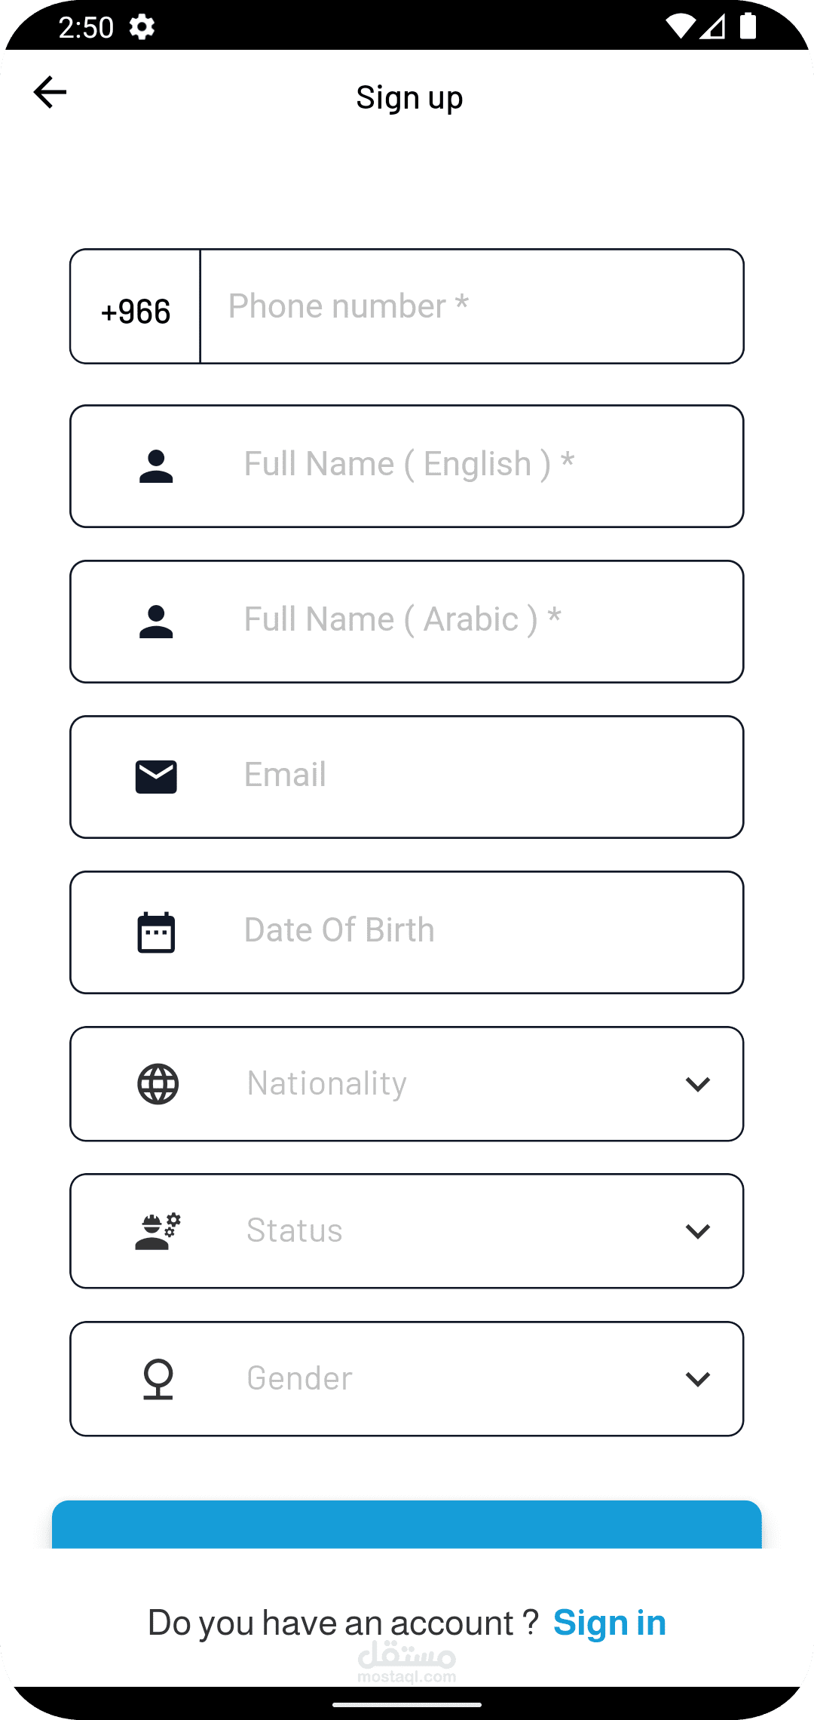Tap the gender symbol icon

tap(158, 1379)
